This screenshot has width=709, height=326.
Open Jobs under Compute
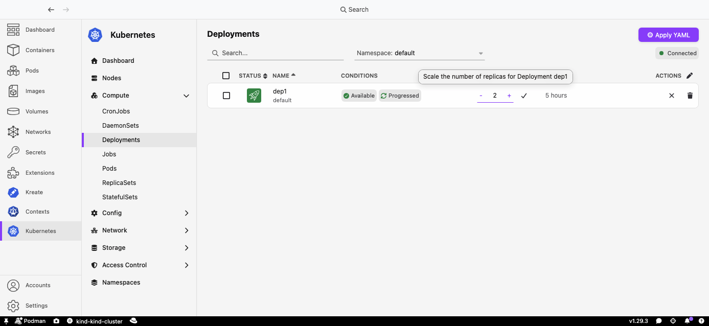[109, 154]
